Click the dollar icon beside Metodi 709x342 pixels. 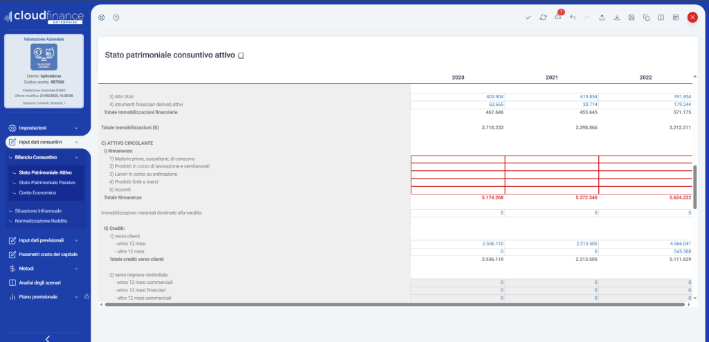[x=12, y=268]
